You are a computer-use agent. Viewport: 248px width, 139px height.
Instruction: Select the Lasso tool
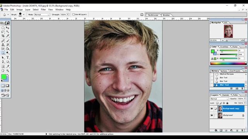click(x=3, y=32)
